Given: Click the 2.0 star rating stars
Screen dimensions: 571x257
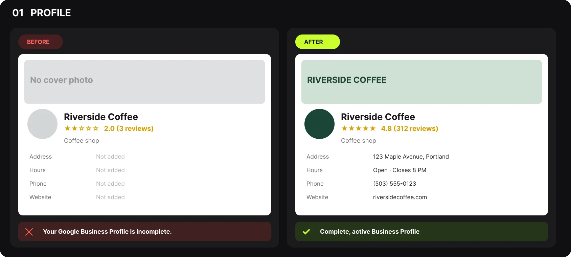Looking at the screenshot, I should (82, 128).
